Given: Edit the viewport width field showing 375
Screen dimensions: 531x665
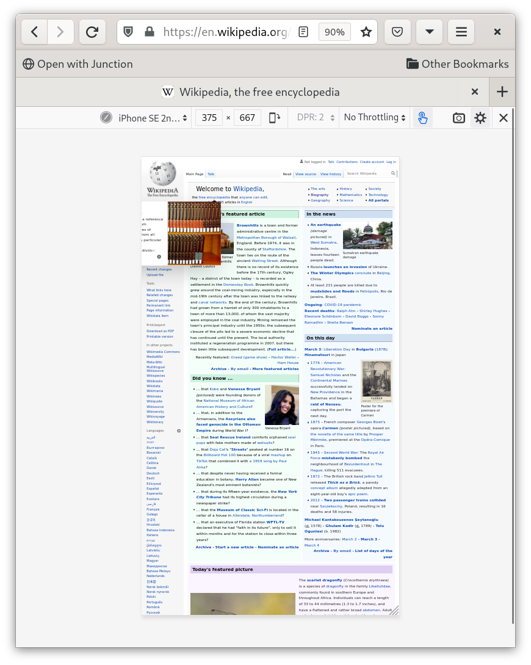Looking at the screenshot, I should 209,117.
